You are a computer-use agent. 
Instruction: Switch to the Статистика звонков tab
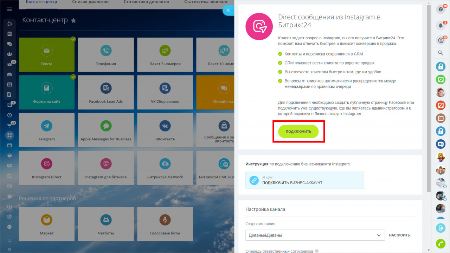(x=206, y=2)
